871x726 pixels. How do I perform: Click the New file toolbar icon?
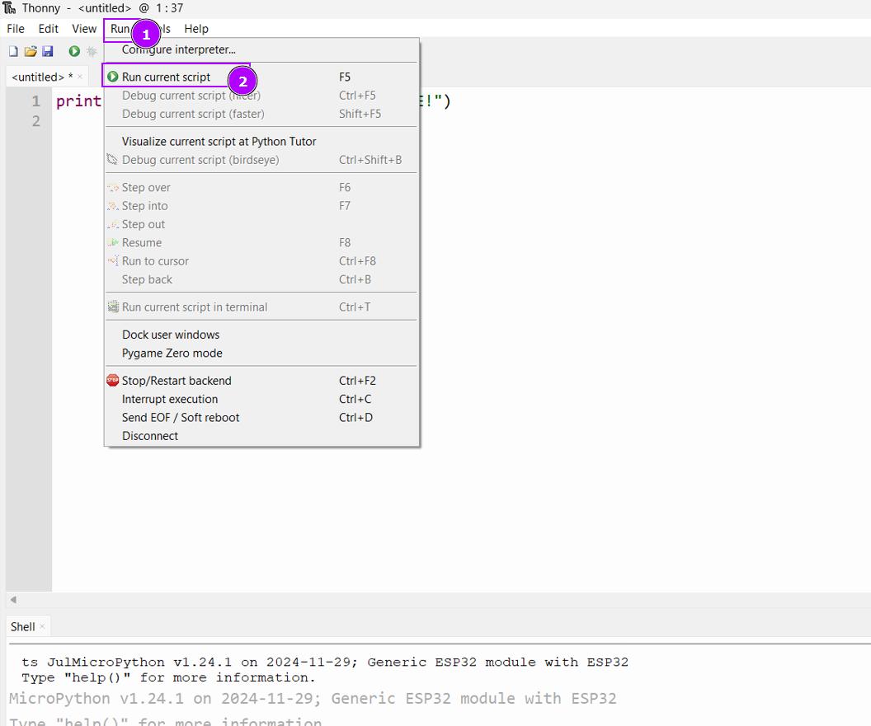click(x=13, y=51)
